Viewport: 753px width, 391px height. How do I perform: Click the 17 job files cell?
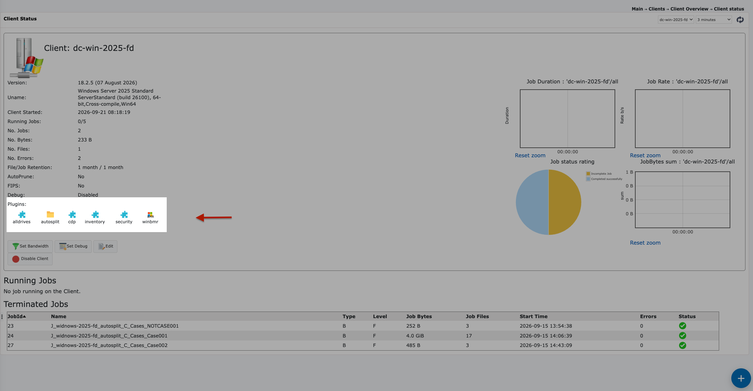tap(469, 336)
